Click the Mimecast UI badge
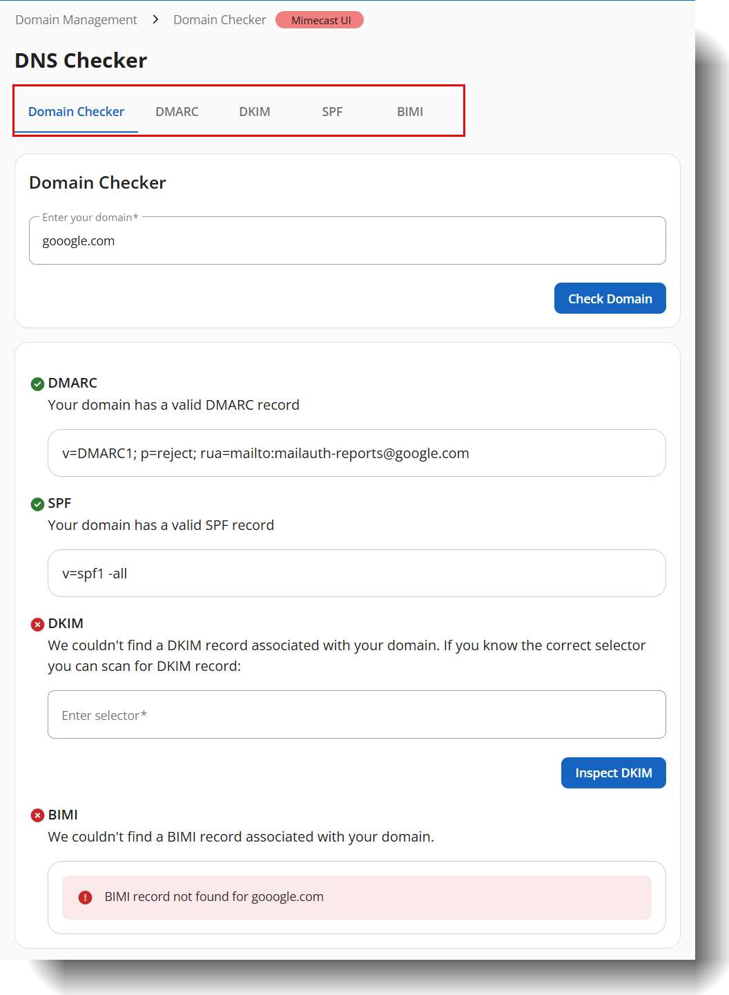 point(320,20)
